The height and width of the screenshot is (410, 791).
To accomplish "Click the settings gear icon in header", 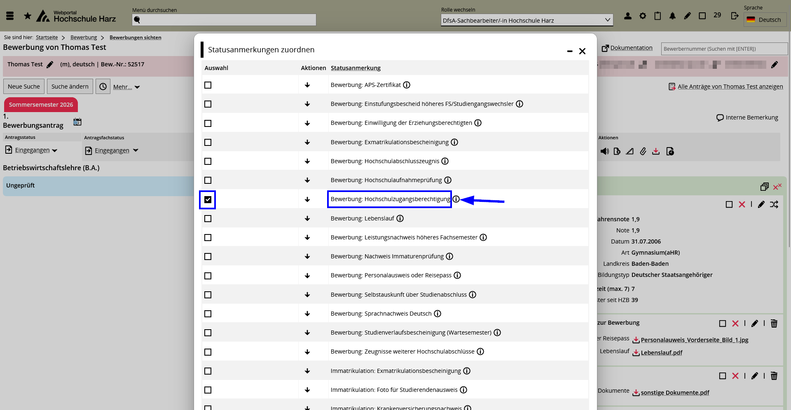I will (x=643, y=16).
